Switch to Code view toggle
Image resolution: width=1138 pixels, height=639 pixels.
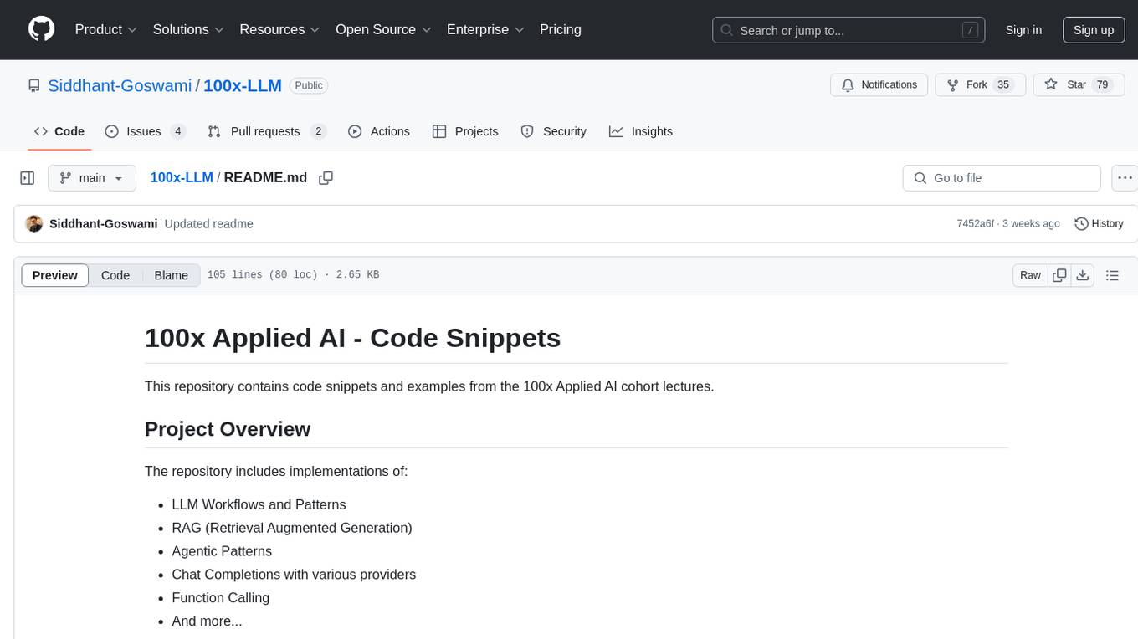pos(115,275)
